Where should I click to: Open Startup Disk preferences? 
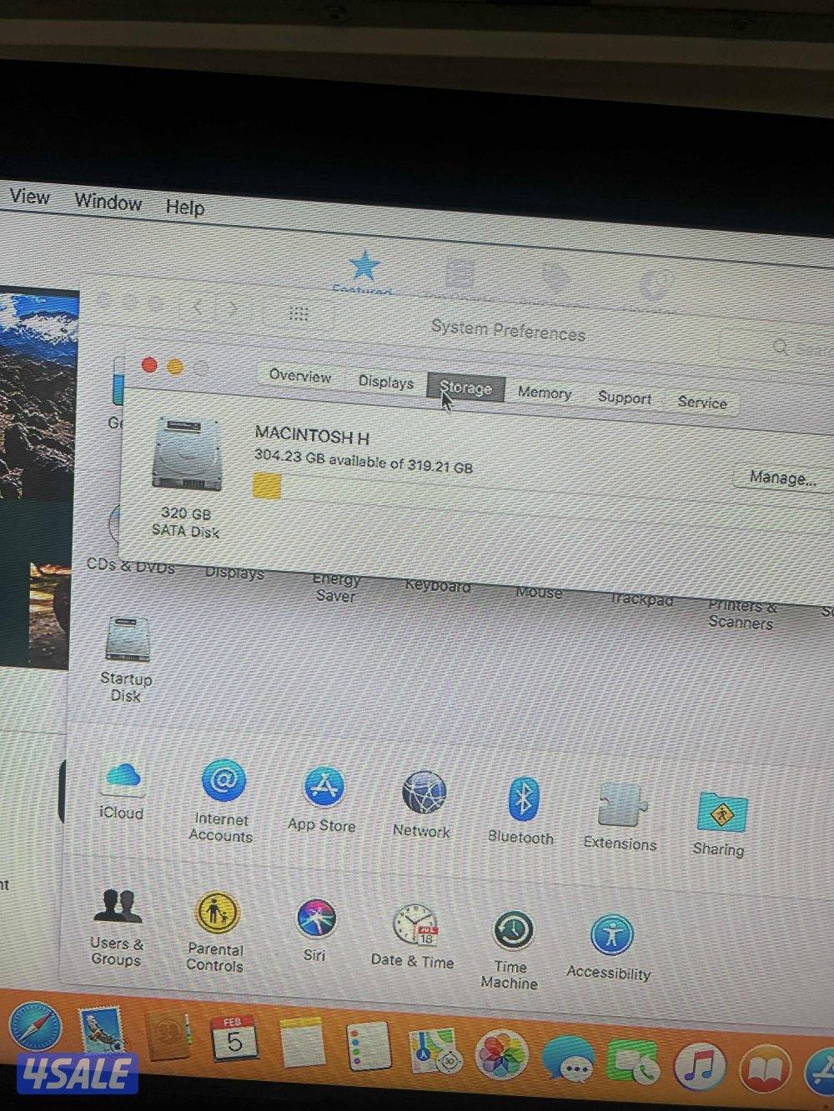coord(126,642)
